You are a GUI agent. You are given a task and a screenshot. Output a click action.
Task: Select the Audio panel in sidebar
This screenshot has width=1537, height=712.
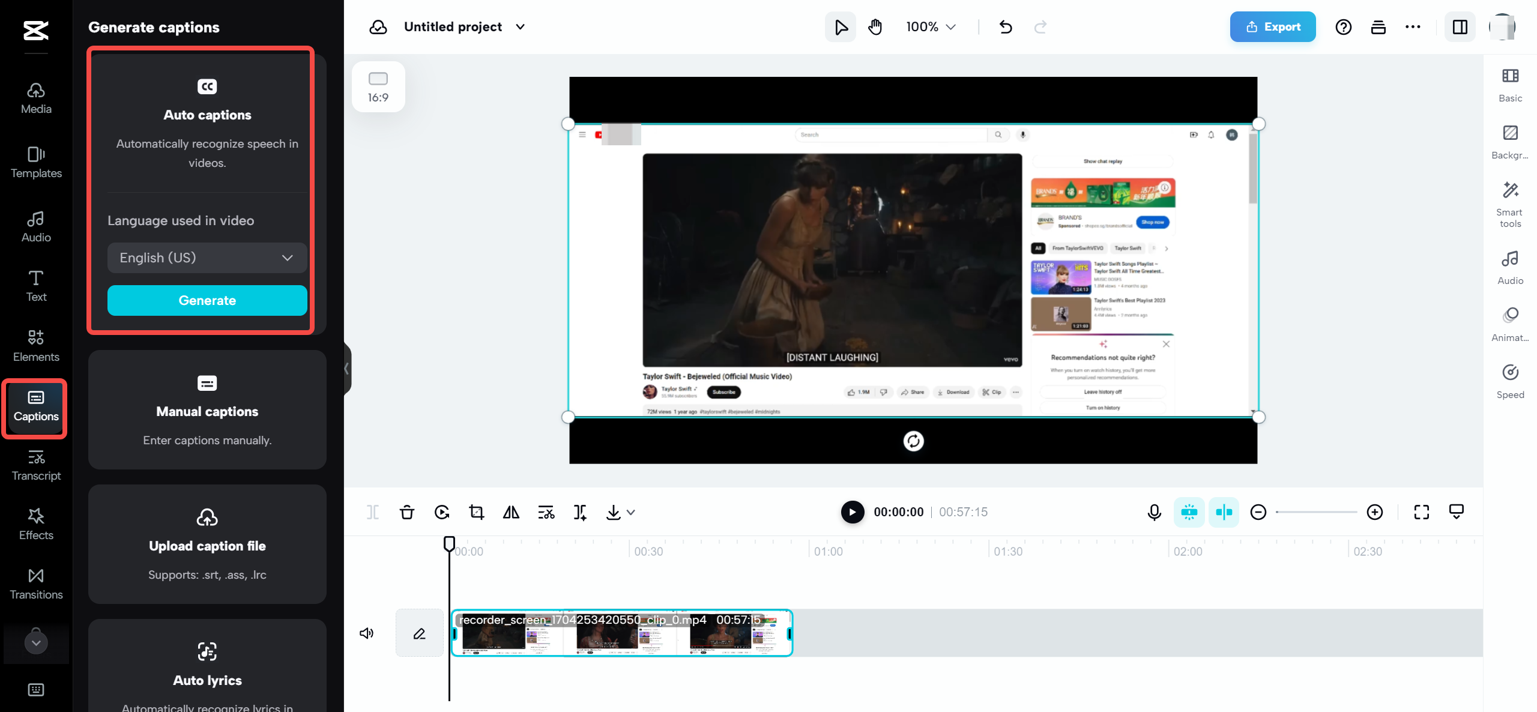[35, 225]
